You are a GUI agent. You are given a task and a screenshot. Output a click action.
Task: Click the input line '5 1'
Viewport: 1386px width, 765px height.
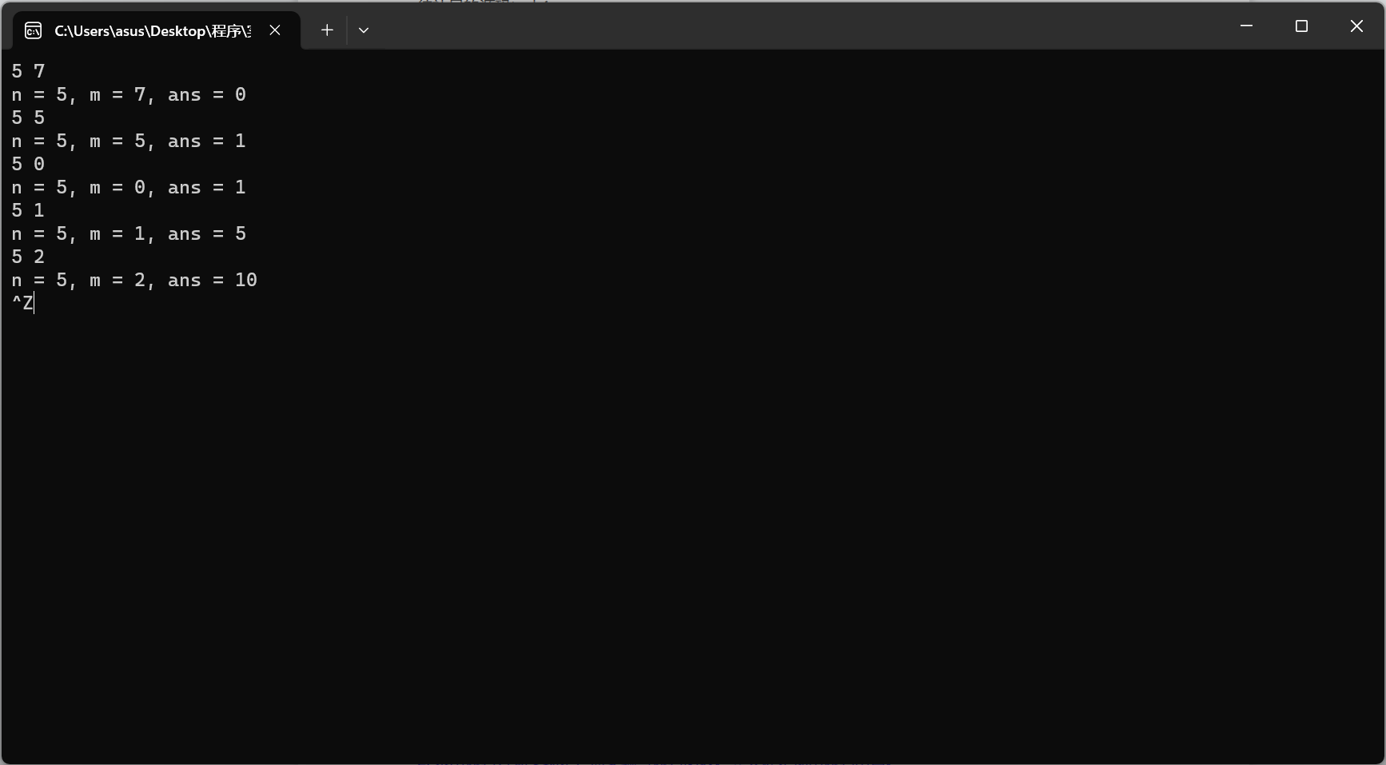pos(28,211)
